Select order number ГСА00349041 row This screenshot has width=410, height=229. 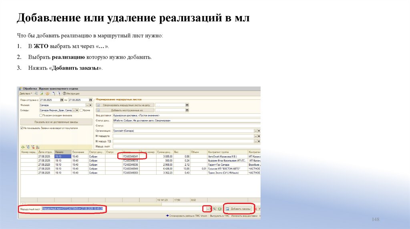click(x=131, y=156)
